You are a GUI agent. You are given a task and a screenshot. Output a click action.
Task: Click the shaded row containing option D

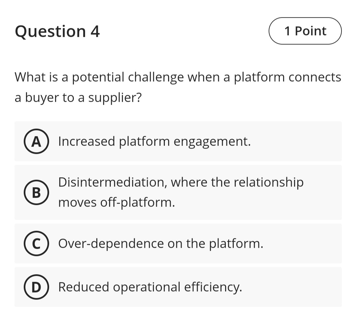(178, 287)
